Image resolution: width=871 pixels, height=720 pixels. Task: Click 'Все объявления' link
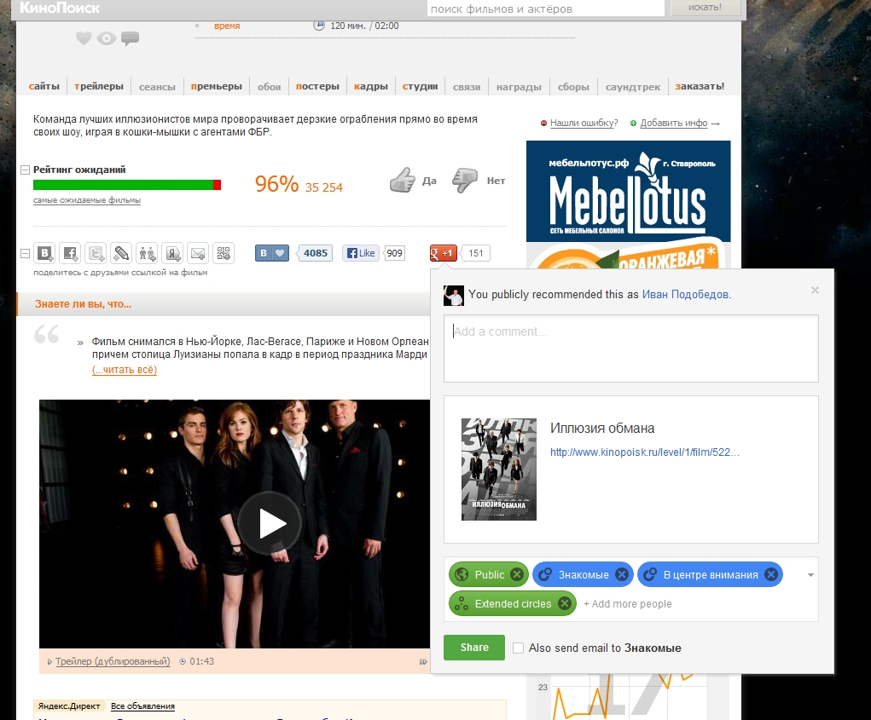coord(142,706)
